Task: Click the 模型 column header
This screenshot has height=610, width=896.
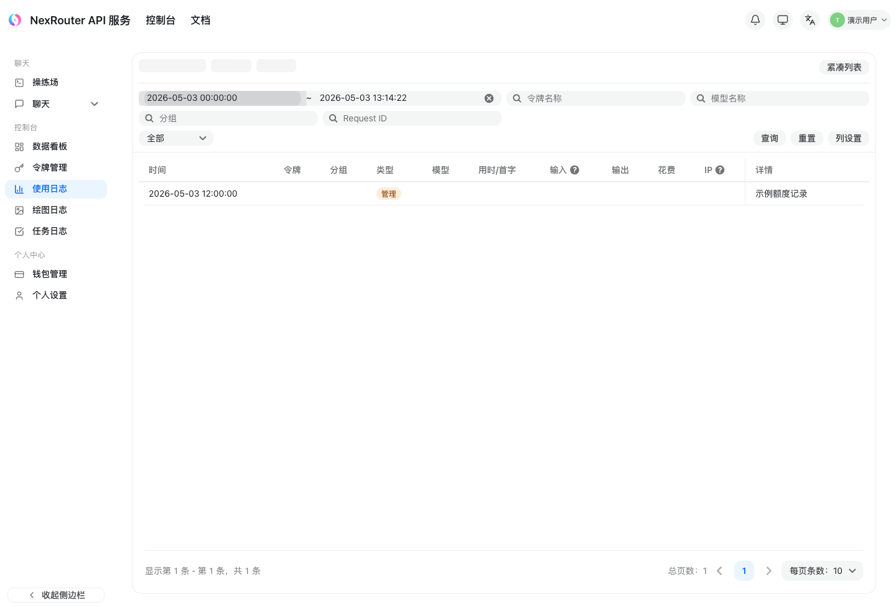Action: 441,170
